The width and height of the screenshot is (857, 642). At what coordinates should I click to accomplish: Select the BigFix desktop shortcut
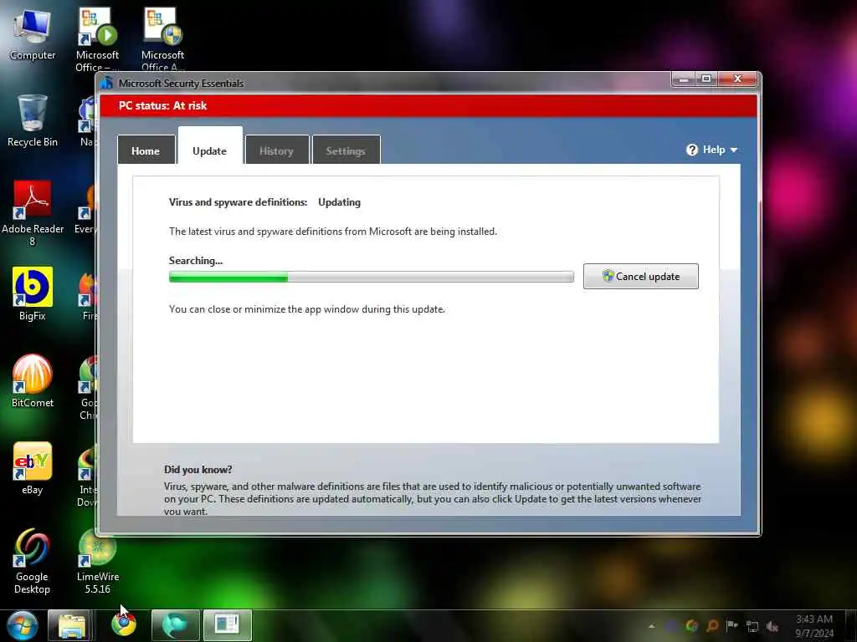coord(33,293)
